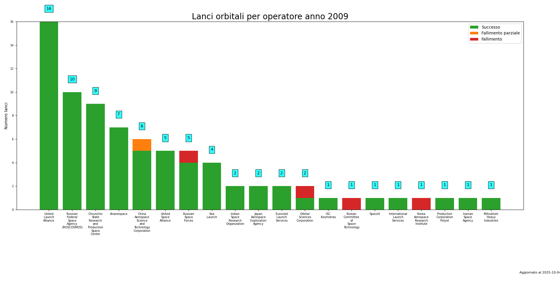
Task: Click the 'Aggiornato al' update date text
Action: (539, 273)
